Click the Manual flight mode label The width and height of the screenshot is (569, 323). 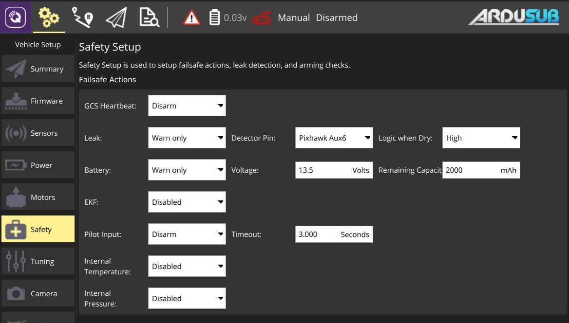point(294,18)
